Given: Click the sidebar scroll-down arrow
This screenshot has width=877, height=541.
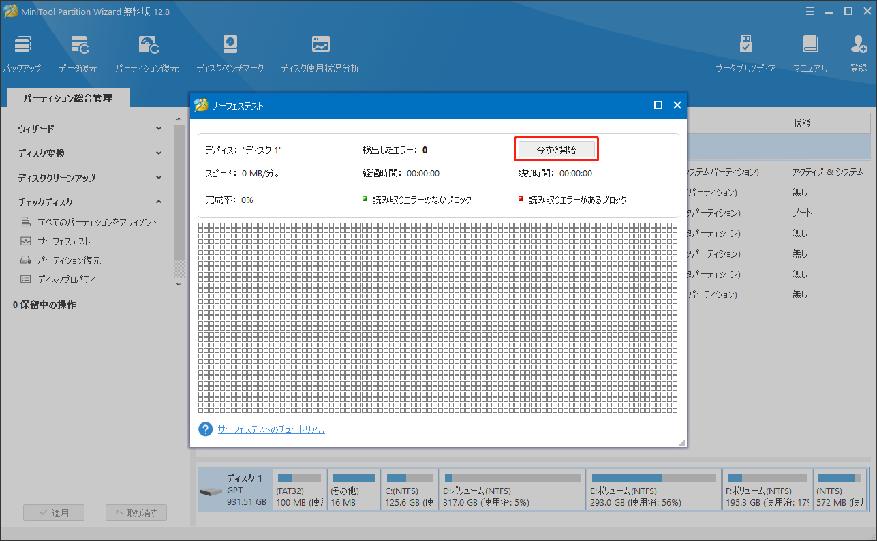Looking at the screenshot, I should coord(179,285).
